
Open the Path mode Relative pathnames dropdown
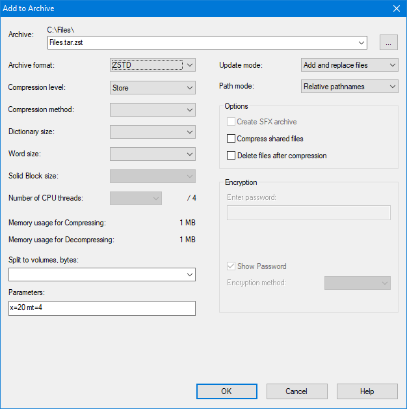(349, 87)
